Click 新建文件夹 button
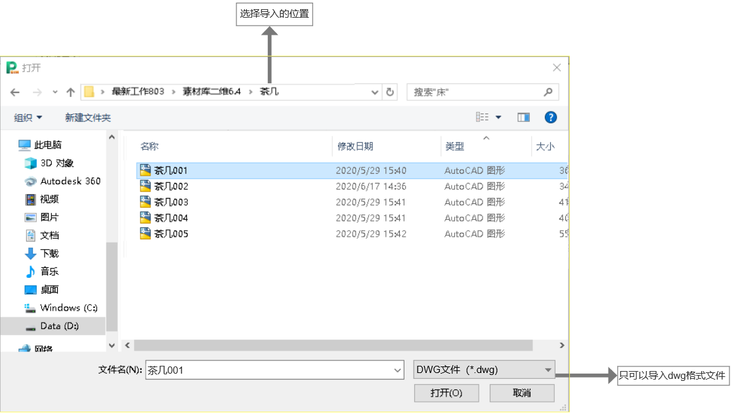Viewport: 736px width, 413px height. [88, 117]
